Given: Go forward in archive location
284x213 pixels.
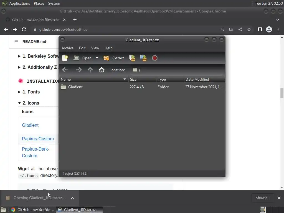Looking at the screenshot, I should point(79,70).
